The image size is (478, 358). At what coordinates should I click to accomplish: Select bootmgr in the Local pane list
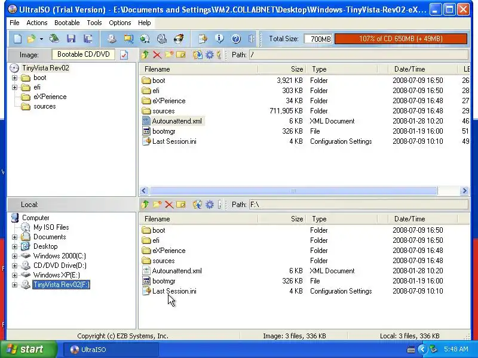(164, 281)
